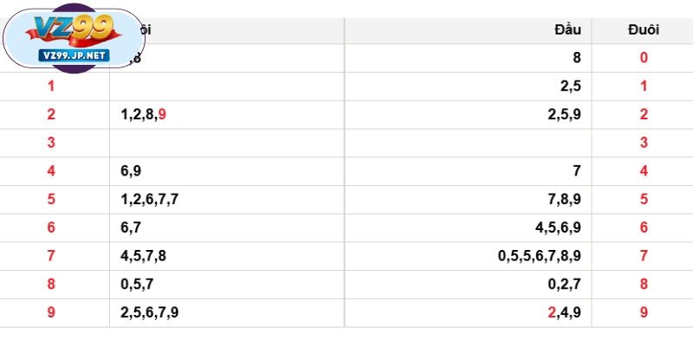Image resolution: width=693 pixels, height=346 pixels.
Task: Click the cell showing 4,5,7,8
Action: (x=144, y=255)
